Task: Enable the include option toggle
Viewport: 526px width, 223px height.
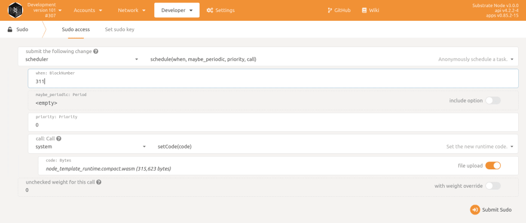Action: [x=493, y=100]
